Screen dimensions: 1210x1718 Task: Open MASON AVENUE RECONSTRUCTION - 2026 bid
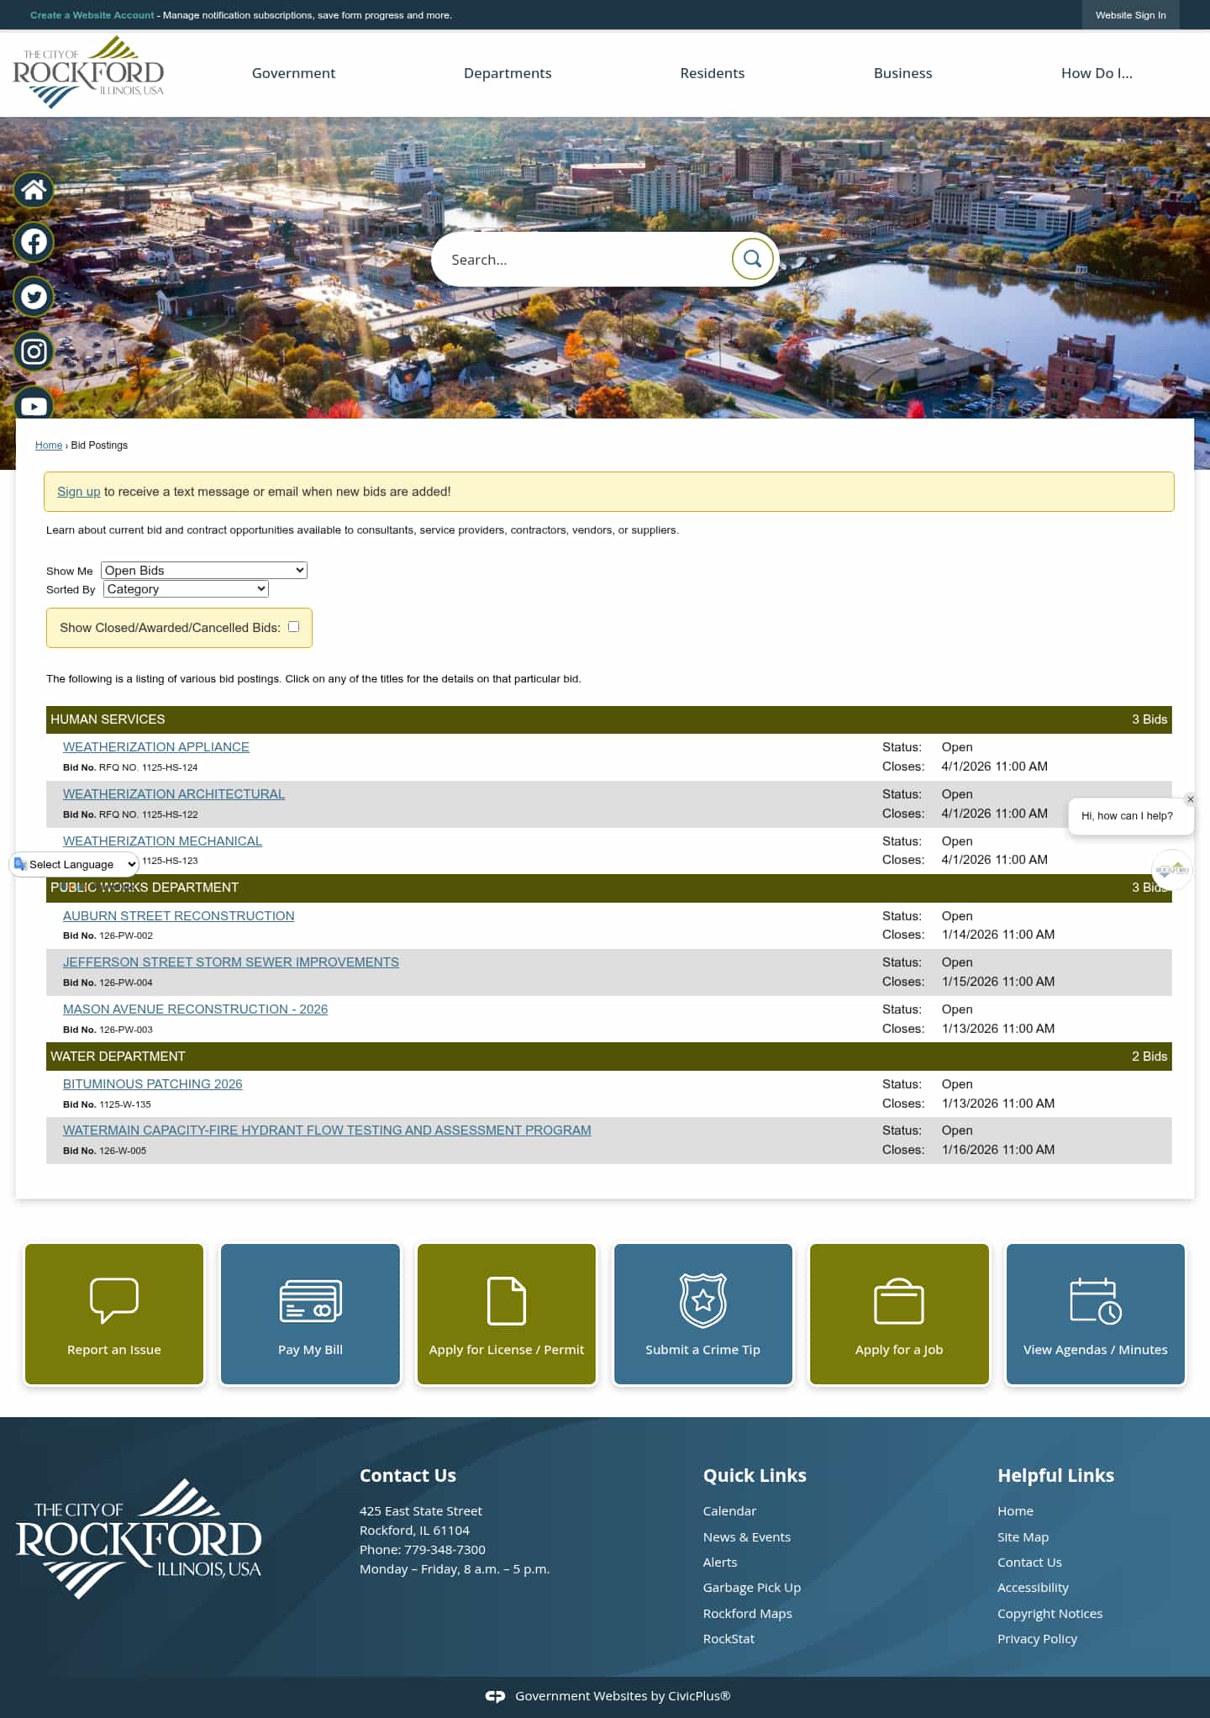point(195,1009)
